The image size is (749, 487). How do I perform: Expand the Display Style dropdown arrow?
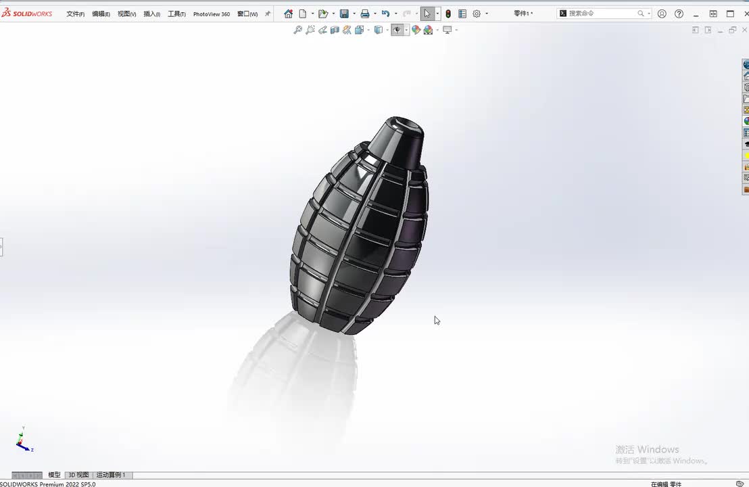pyautogui.click(x=387, y=30)
